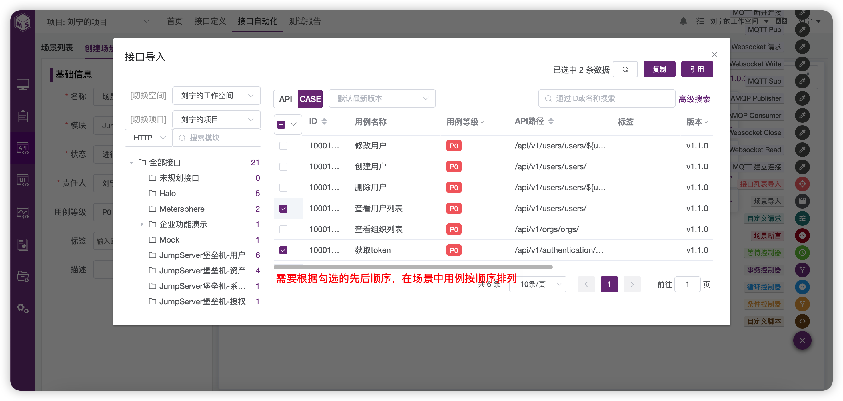Open the performance testing sidebar icon
The height and width of the screenshot is (401, 843).
click(x=23, y=212)
